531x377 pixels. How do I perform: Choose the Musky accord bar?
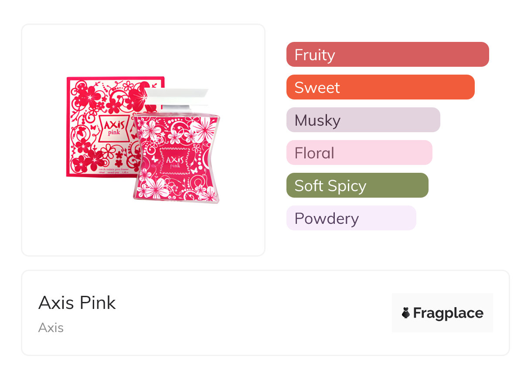click(363, 120)
